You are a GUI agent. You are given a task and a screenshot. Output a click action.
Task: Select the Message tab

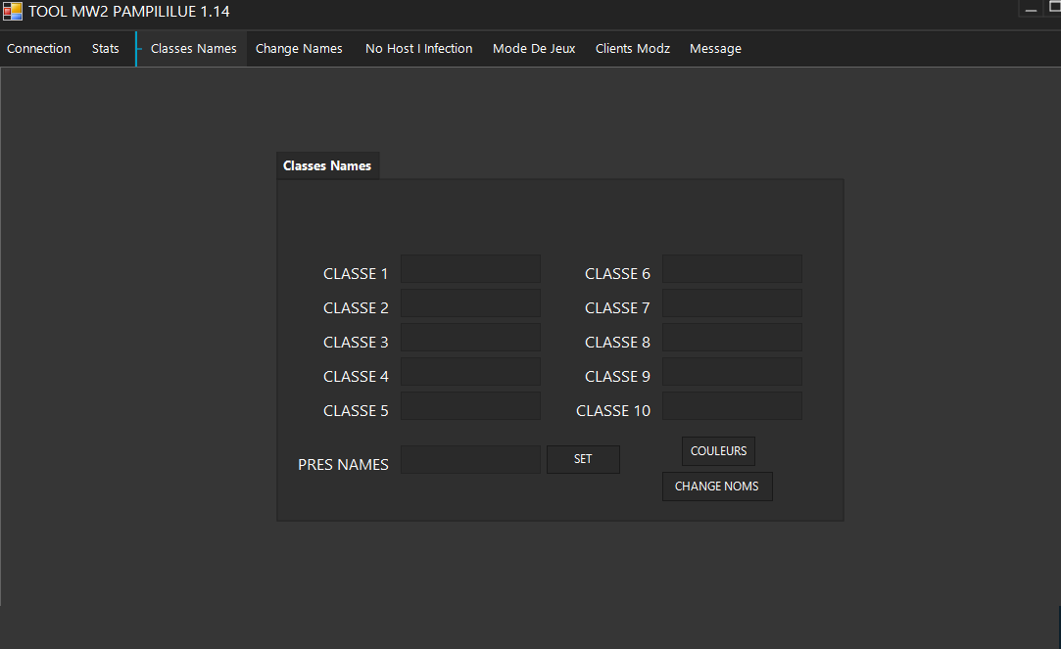coord(715,49)
